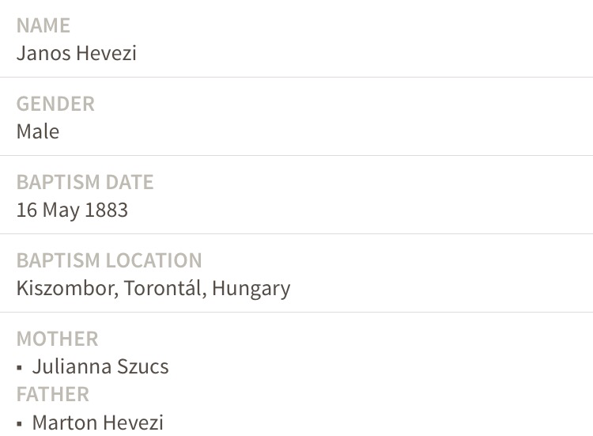Click the divider below the gender row
593x436 pixels.
click(296, 156)
